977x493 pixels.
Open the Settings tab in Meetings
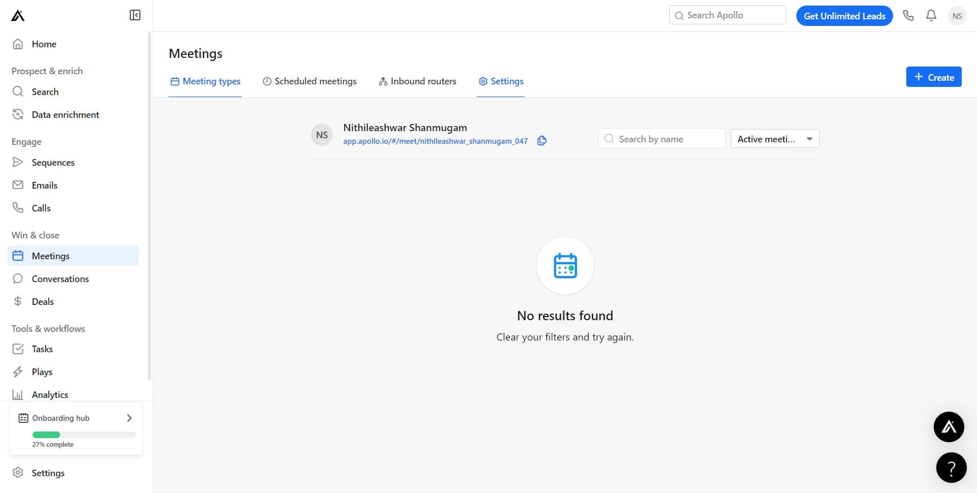coord(501,81)
